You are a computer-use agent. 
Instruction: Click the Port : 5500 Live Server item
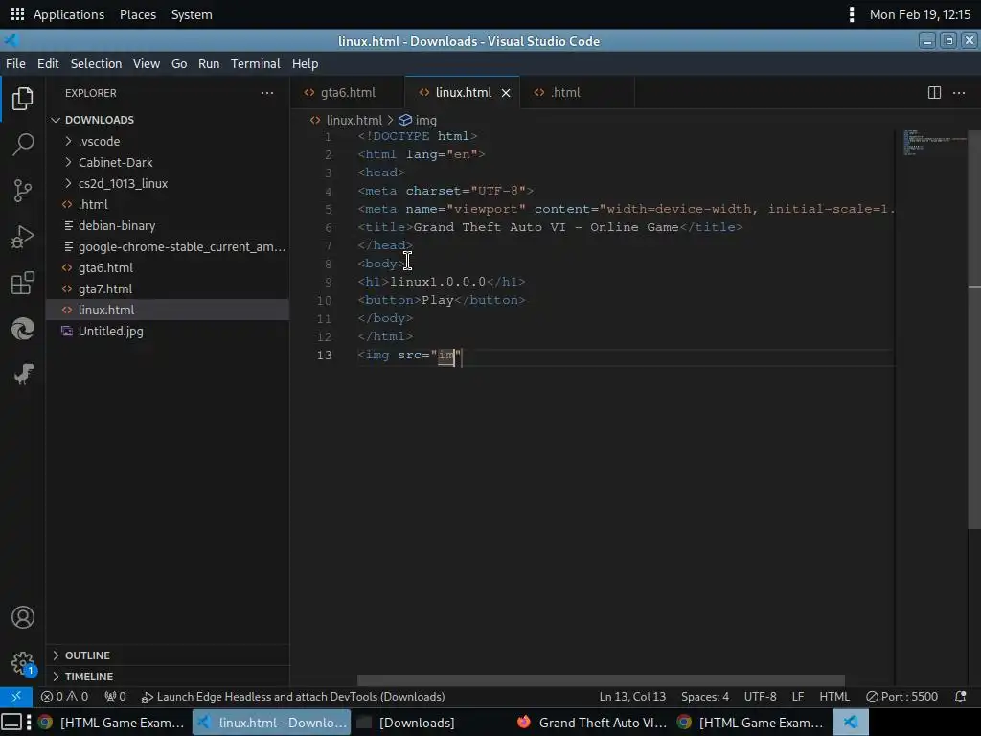click(901, 697)
